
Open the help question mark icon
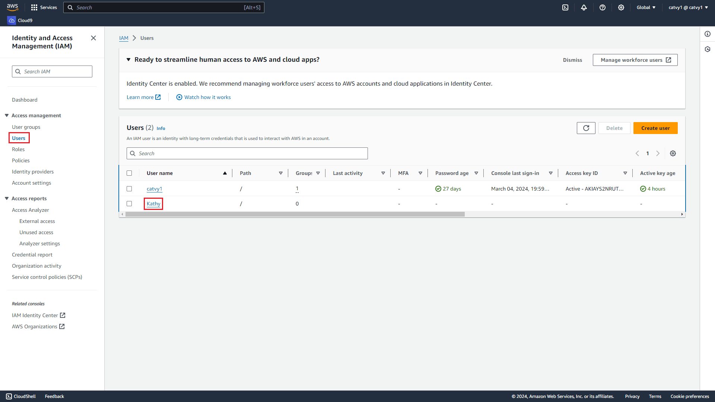603,7
